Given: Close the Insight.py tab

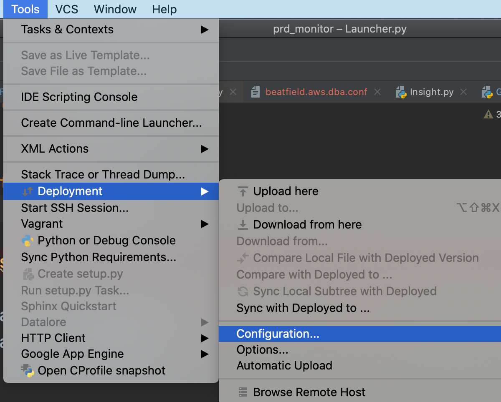Looking at the screenshot, I should [463, 92].
